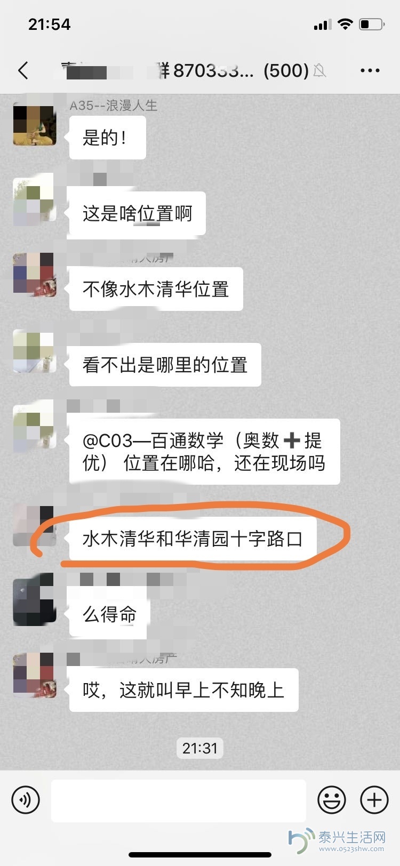Tap the message 哎,这就叫早上不知晚上
Screen dimensions: 400x866
[x=183, y=690]
